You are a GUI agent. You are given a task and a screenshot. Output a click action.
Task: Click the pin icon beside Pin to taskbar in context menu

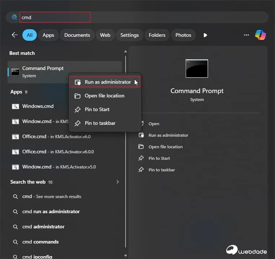(77, 123)
